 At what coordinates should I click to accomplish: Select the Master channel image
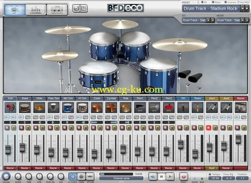[x=241, y=107]
